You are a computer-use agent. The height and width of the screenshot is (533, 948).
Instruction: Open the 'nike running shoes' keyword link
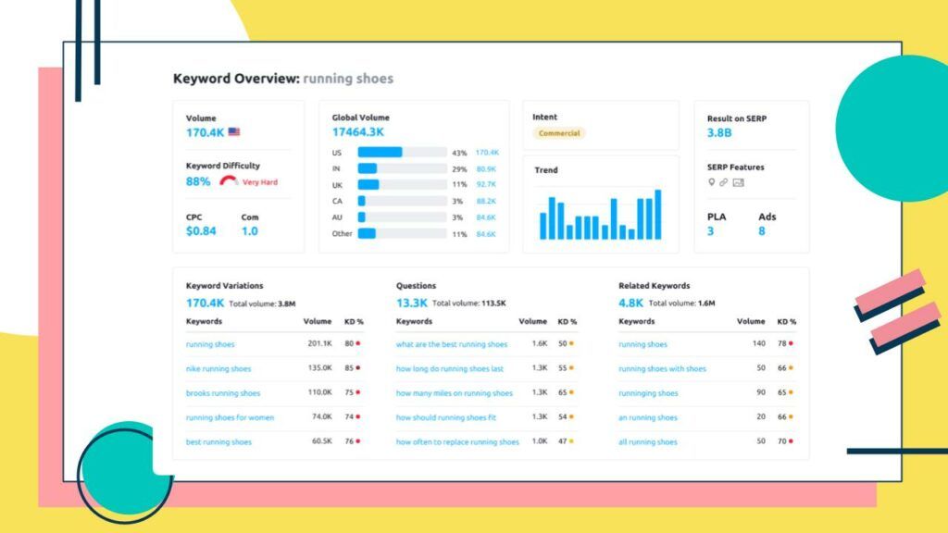[x=218, y=368]
